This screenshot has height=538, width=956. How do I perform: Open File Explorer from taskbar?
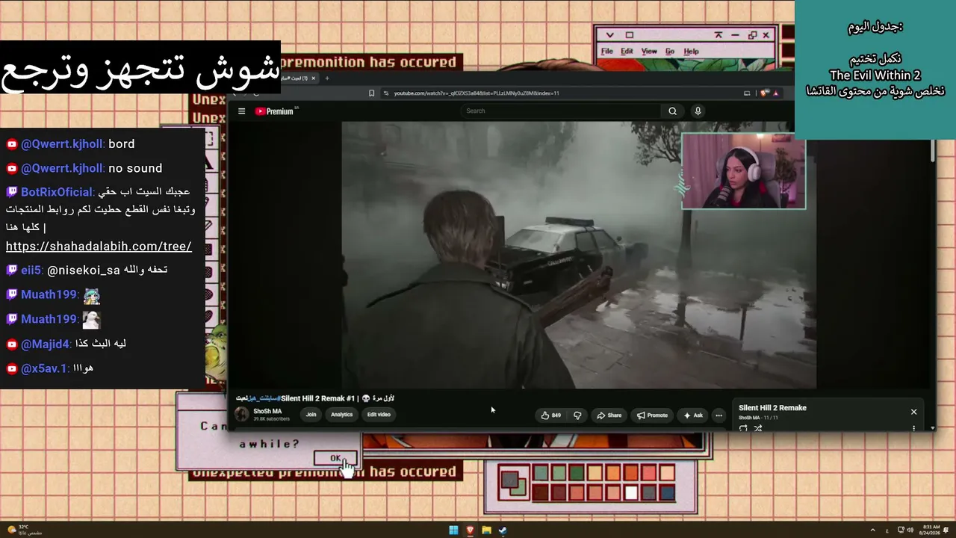coord(486,531)
